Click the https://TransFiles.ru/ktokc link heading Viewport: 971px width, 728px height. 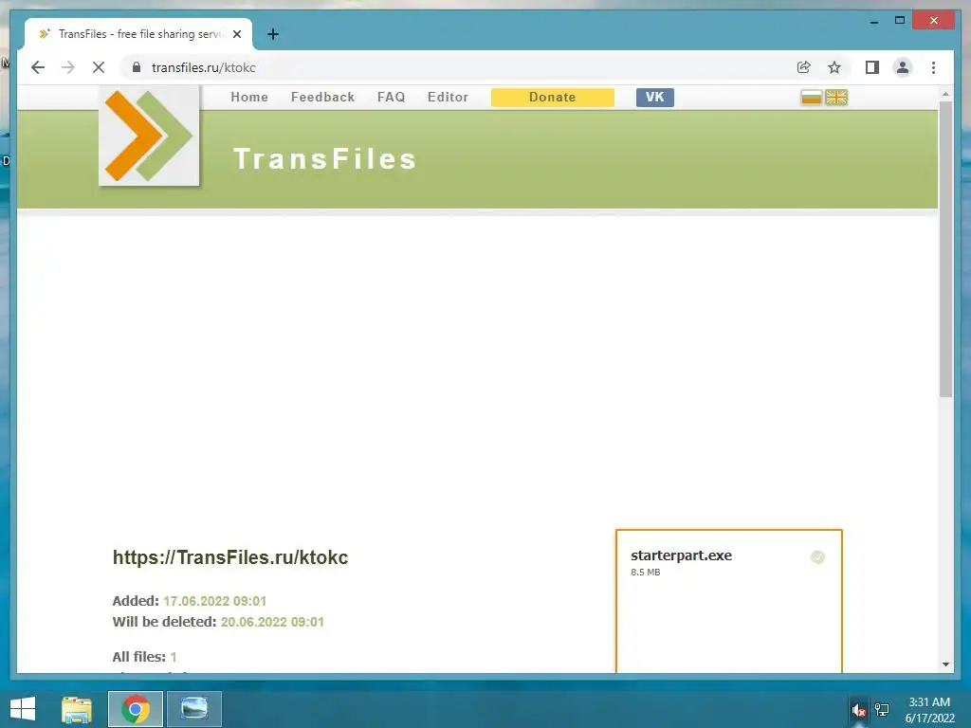[230, 557]
